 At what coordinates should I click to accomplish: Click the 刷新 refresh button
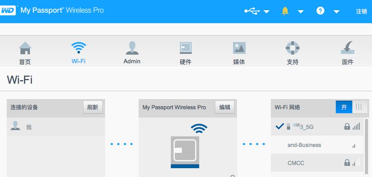click(93, 107)
